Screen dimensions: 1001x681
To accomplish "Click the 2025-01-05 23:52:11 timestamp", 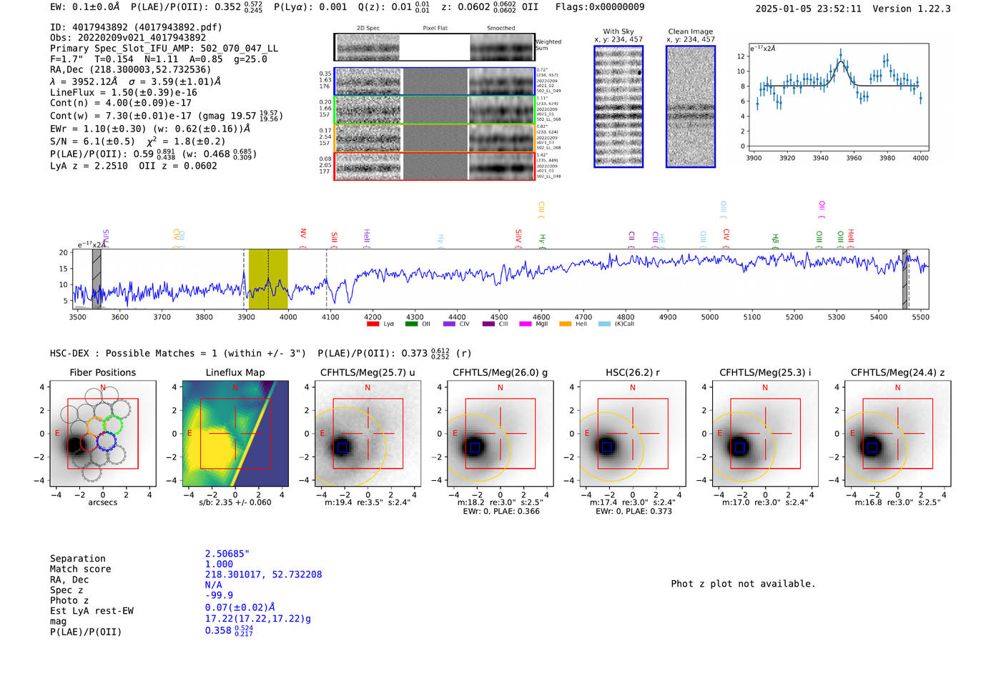I will click(809, 9).
